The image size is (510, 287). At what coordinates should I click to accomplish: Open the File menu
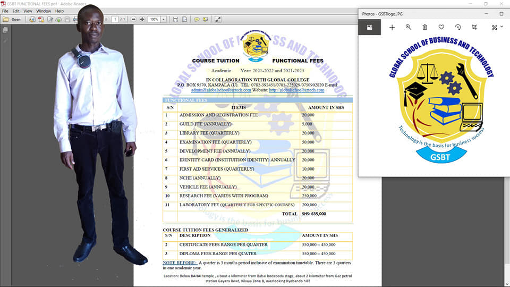click(x=5, y=11)
